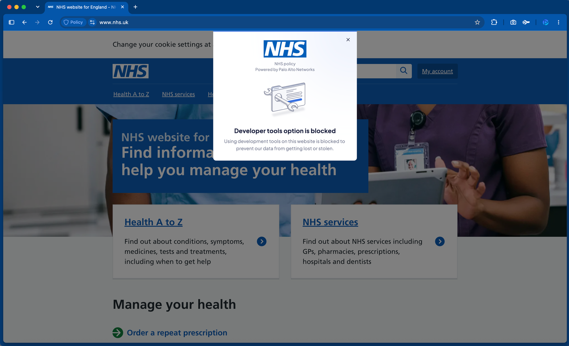The image size is (569, 346).
Task: Select the NHS website for England tab
Action: (x=86, y=7)
